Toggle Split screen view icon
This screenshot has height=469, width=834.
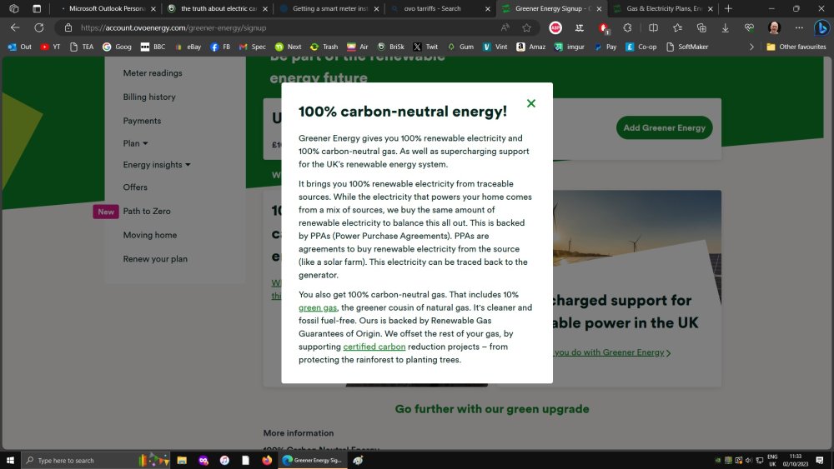653,27
